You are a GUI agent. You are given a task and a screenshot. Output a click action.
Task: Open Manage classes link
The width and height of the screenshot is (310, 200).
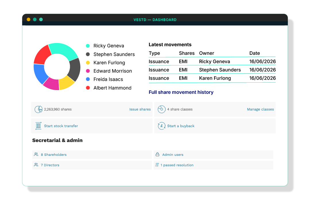(x=260, y=109)
